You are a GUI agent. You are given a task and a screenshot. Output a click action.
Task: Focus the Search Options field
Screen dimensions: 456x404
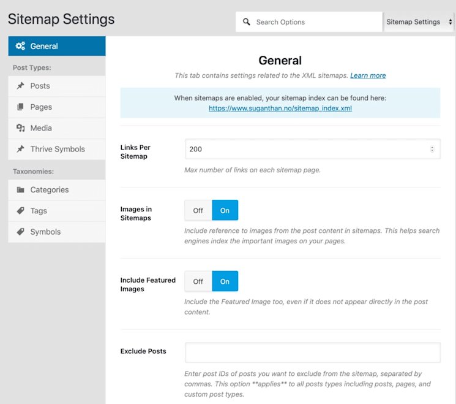point(315,22)
